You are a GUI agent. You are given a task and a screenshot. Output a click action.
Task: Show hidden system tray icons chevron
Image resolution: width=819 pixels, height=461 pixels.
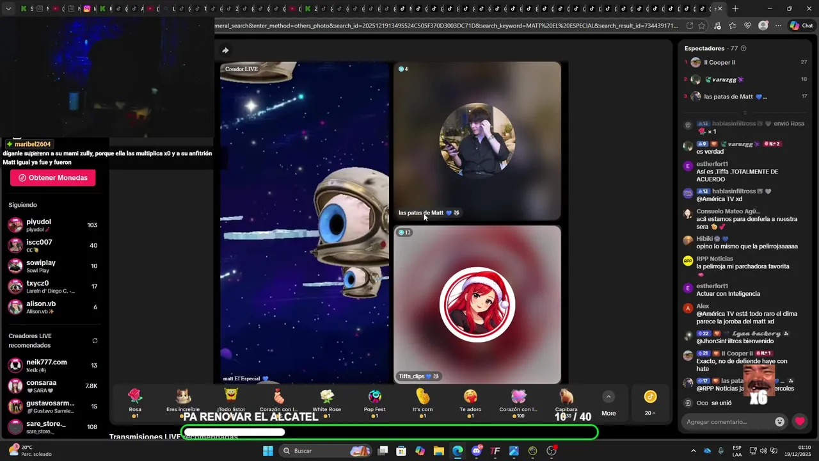[693, 451]
